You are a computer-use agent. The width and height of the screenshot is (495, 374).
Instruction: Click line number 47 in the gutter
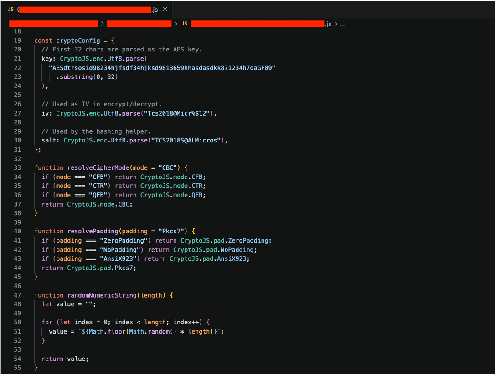(x=17, y=295)
